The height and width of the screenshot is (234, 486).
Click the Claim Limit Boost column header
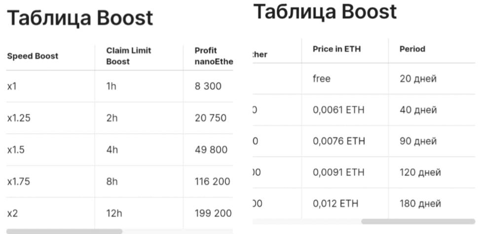click(128, 56)
